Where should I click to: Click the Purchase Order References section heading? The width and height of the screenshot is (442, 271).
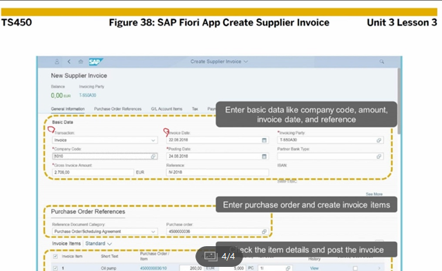tap(88, 212)
